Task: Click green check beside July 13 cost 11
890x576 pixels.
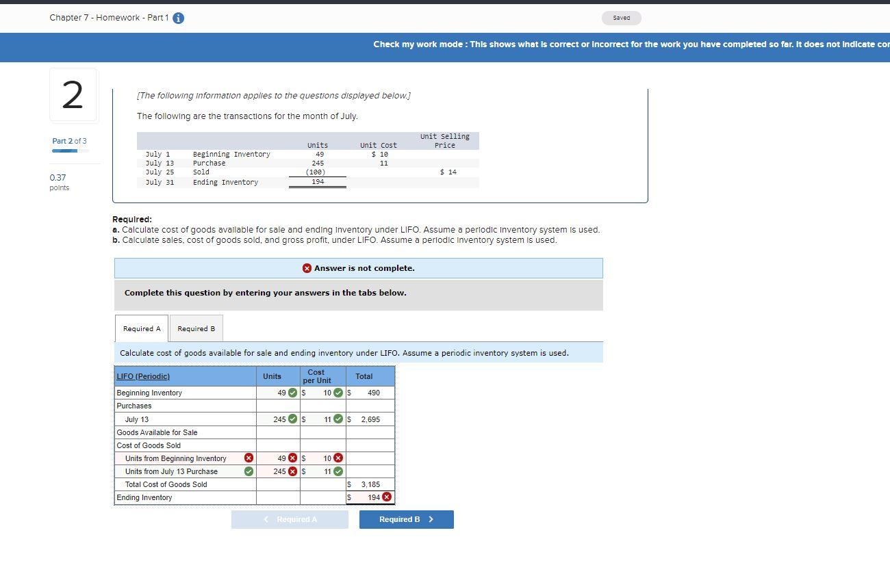Action: pos(338,419)
